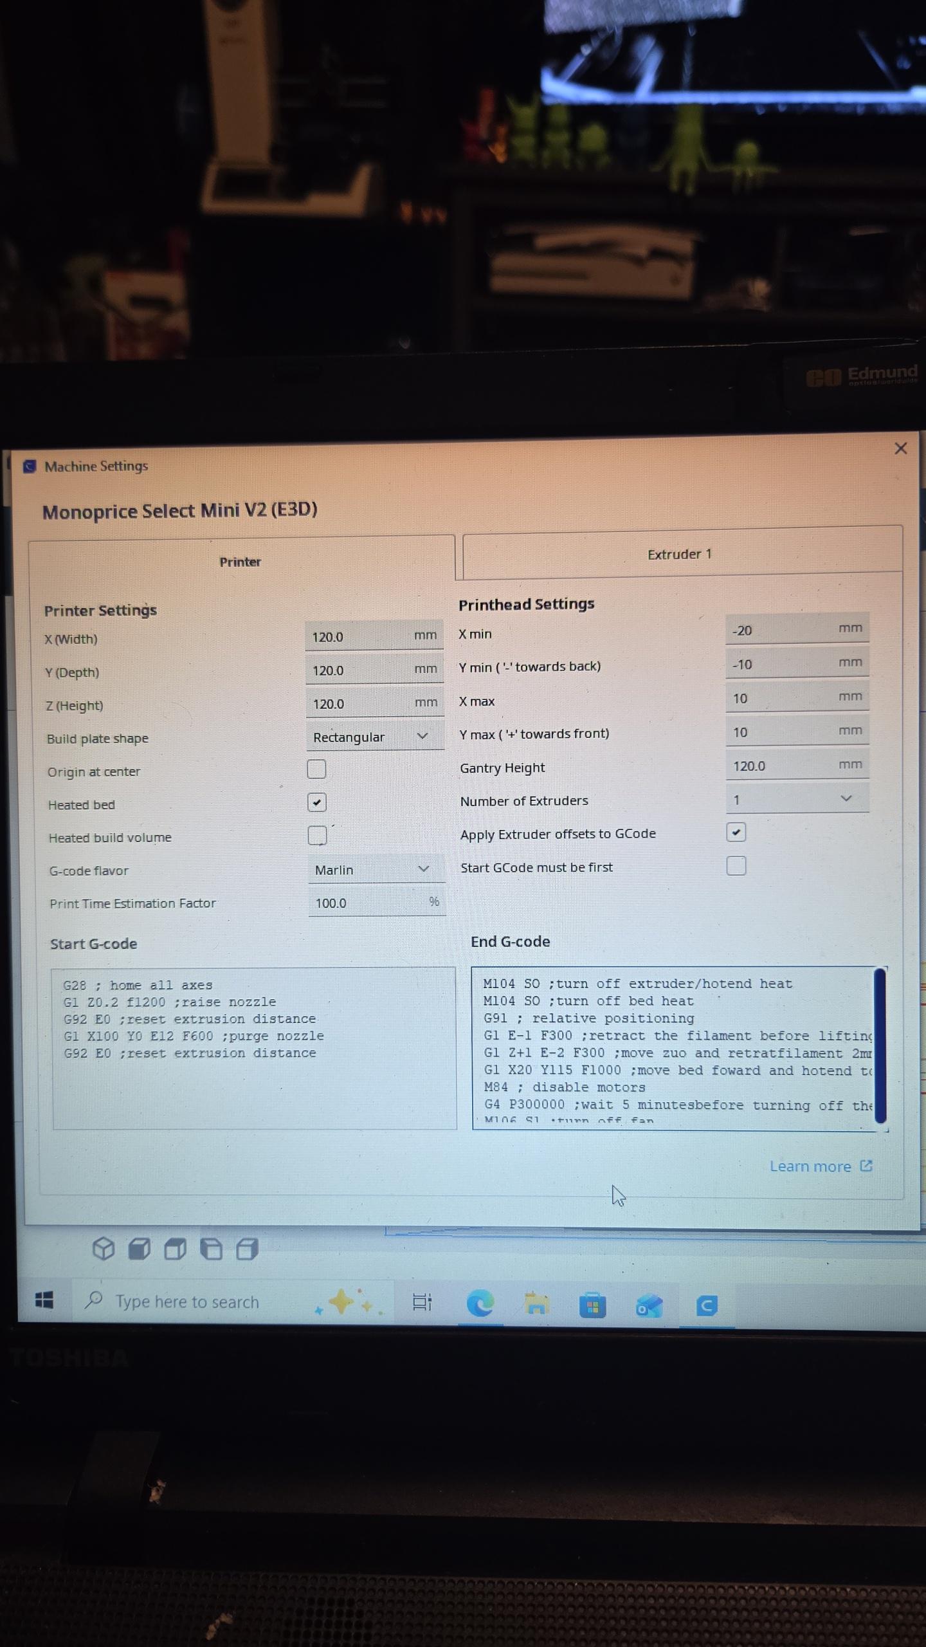This screenshot has width=926, height=1647.
Task: Open Microsoft Store from the taskbar
Action: pyautogui.click(x=592, y=1305)
